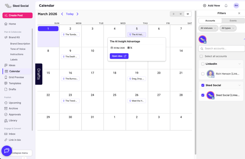Select Calendar in the sidebar
The image size is (245, 159).
tap(17, 71)
